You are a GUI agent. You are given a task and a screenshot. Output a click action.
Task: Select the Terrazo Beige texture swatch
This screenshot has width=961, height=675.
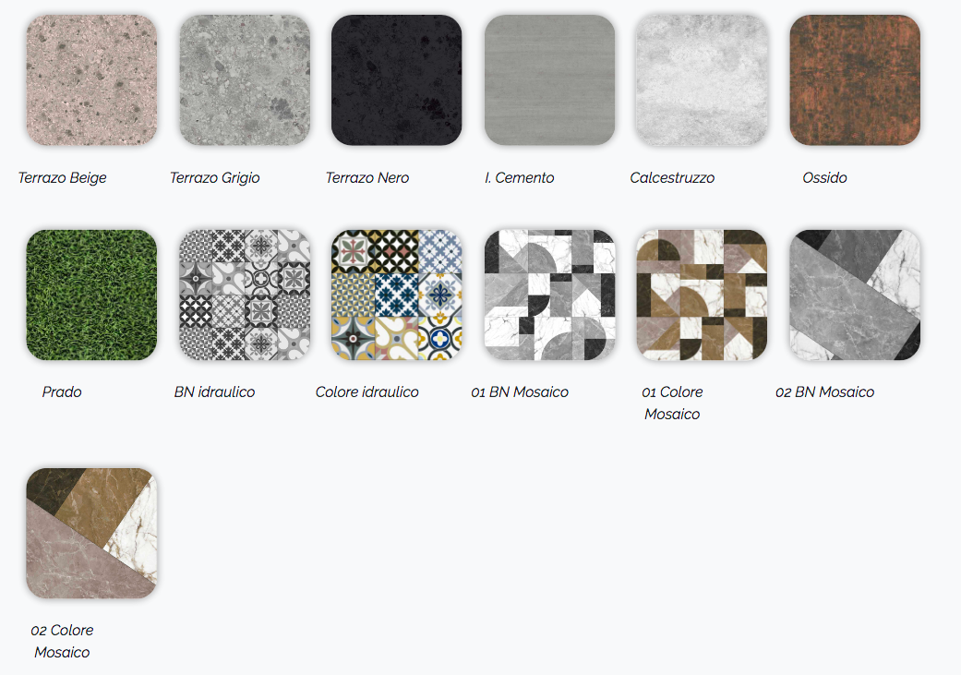(x=91, y=80)
